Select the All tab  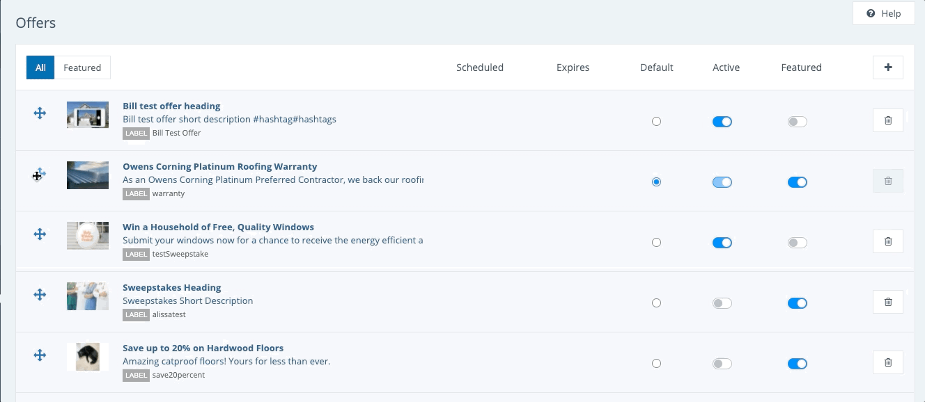(x=40, y=67)
